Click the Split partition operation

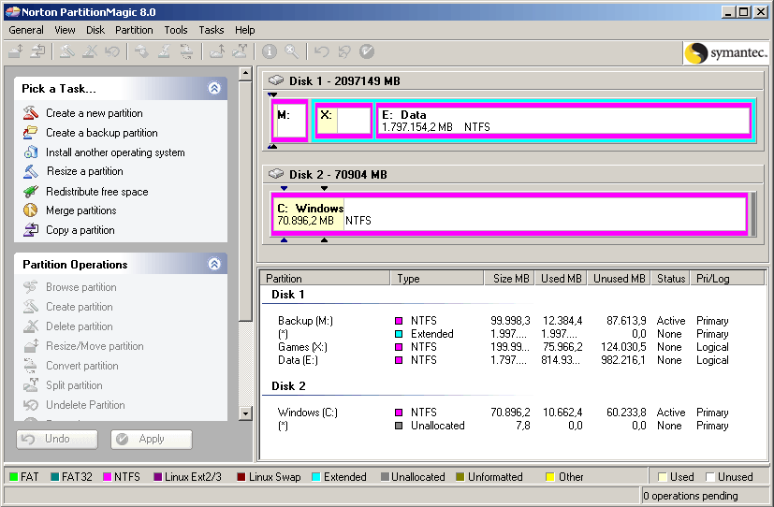pos(74,385)
